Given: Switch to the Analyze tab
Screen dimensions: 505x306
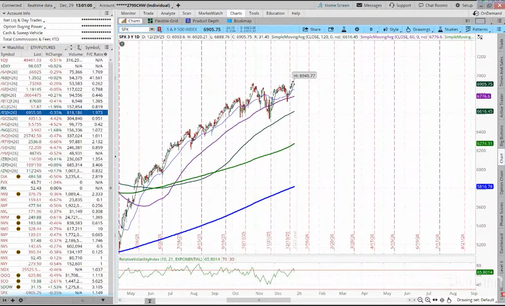Looking at the screenshot, I should coord(168,13).
